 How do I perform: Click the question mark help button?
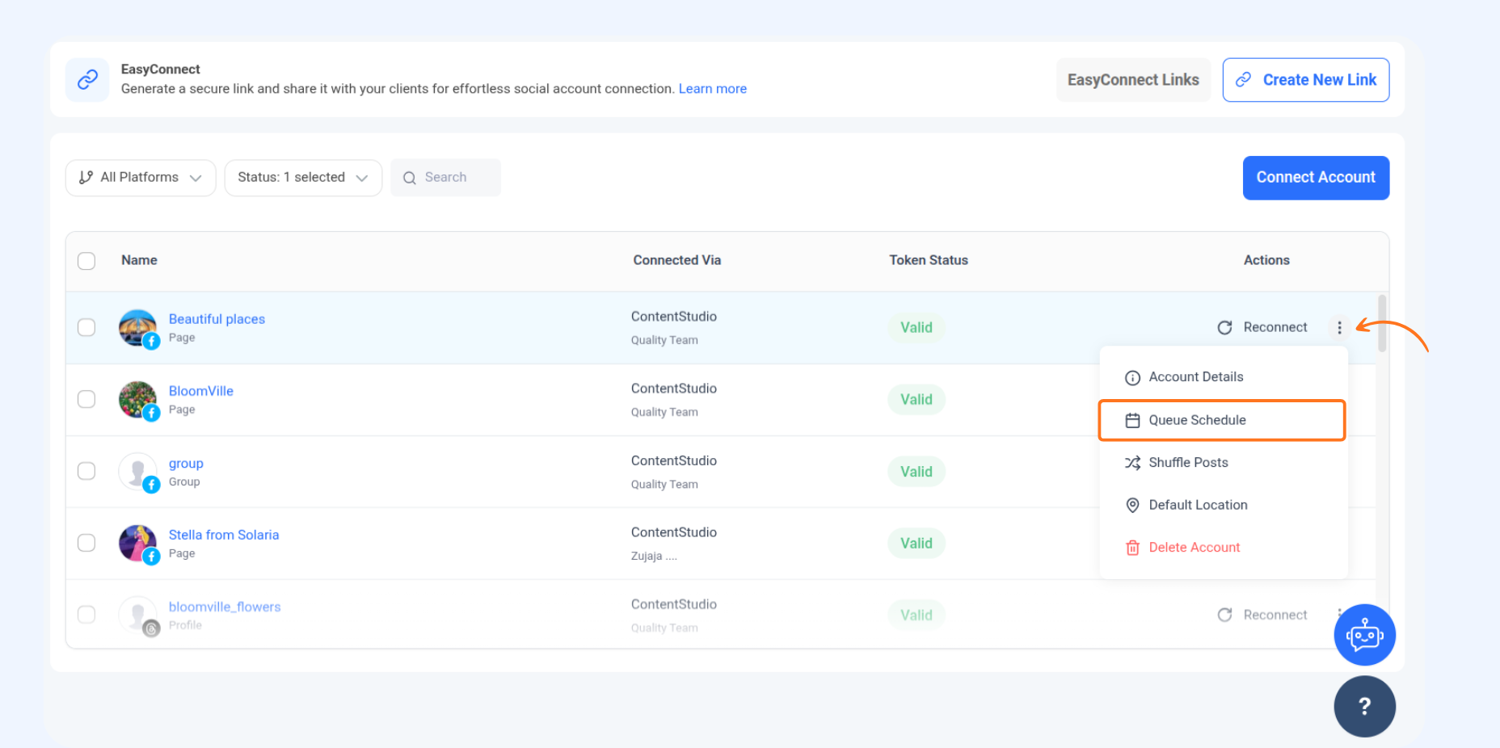1364,707
